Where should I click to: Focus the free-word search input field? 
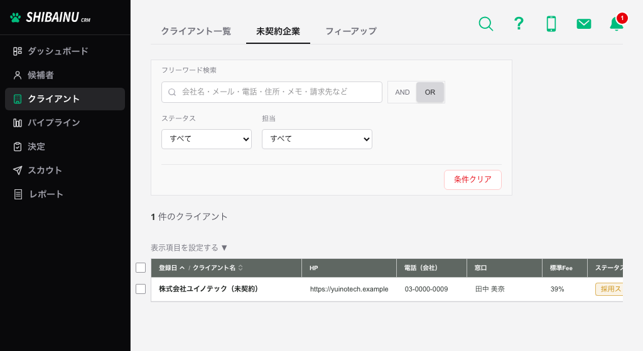[272, 92]
